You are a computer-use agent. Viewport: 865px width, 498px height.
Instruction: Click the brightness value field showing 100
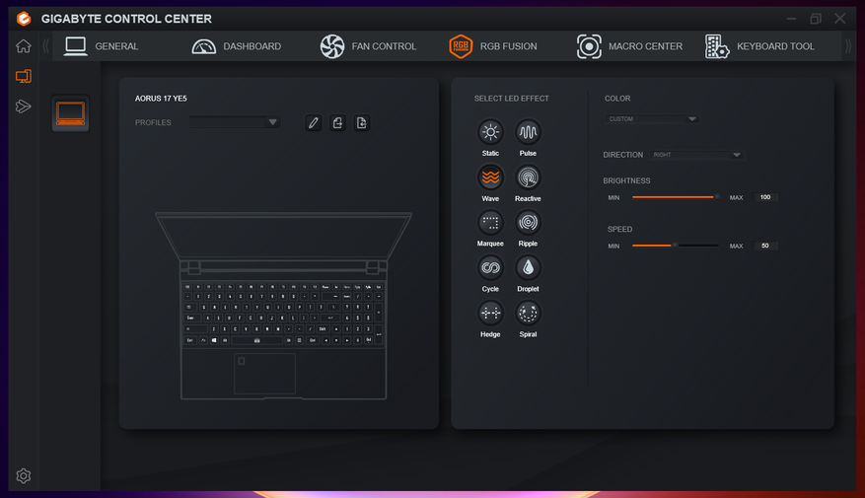pos(765,197)
